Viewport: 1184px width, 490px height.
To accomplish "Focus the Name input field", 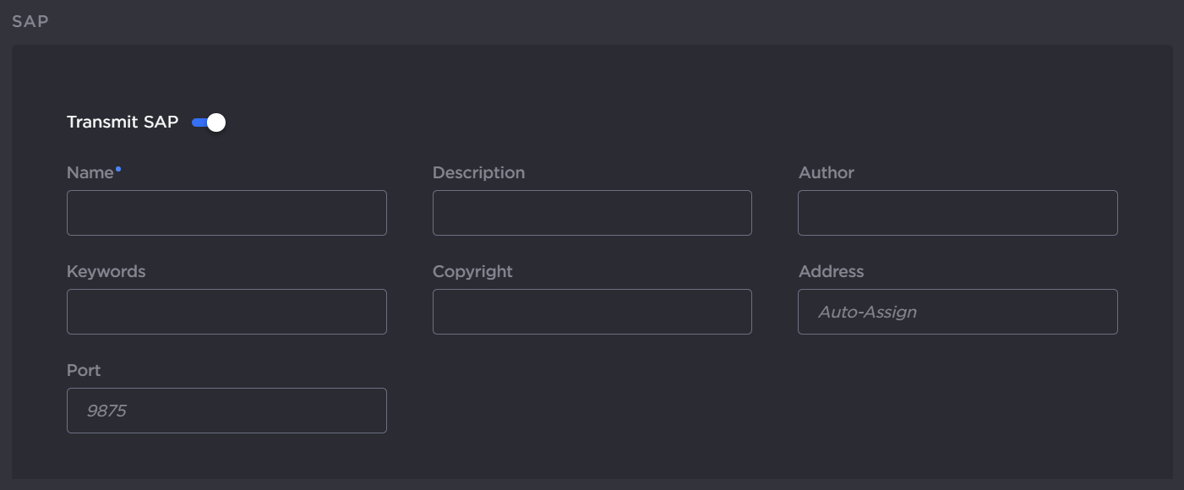I will (226, 213).
